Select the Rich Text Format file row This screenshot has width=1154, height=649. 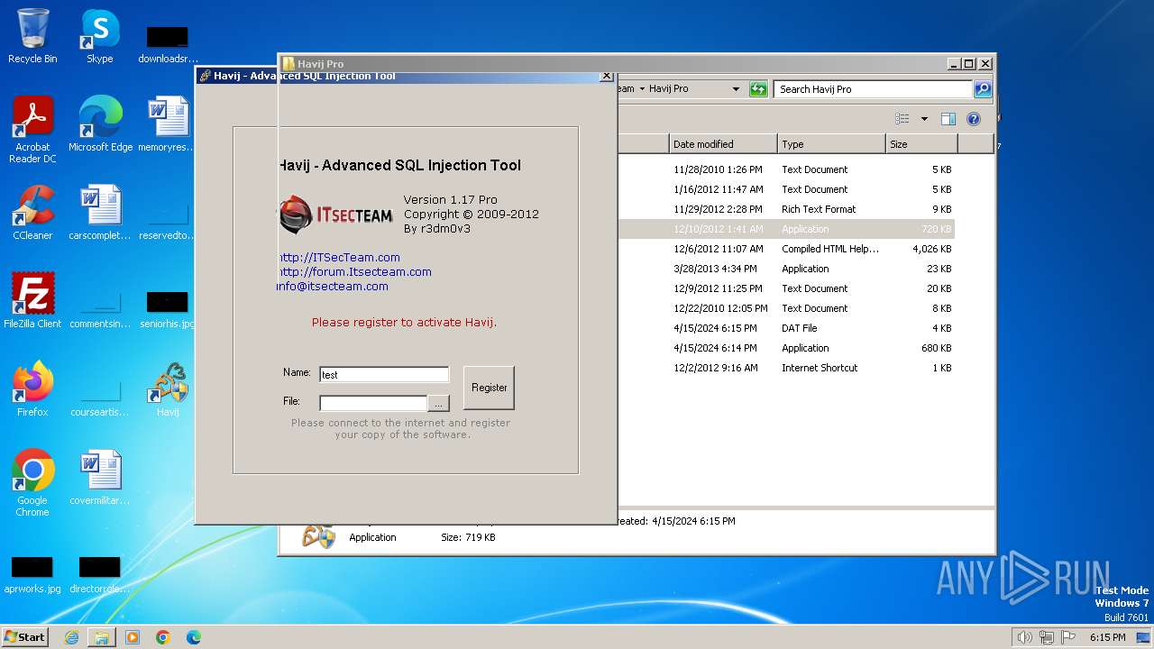click(x=786, y=209)
